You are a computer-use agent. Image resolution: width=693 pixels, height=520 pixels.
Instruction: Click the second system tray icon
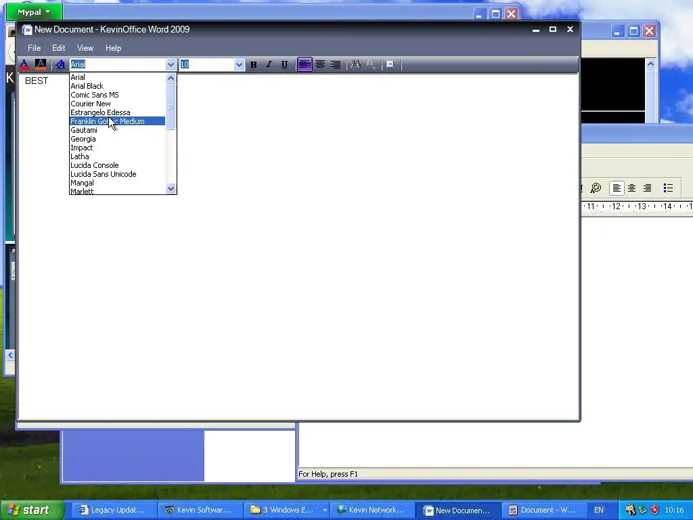coord(643,511)
